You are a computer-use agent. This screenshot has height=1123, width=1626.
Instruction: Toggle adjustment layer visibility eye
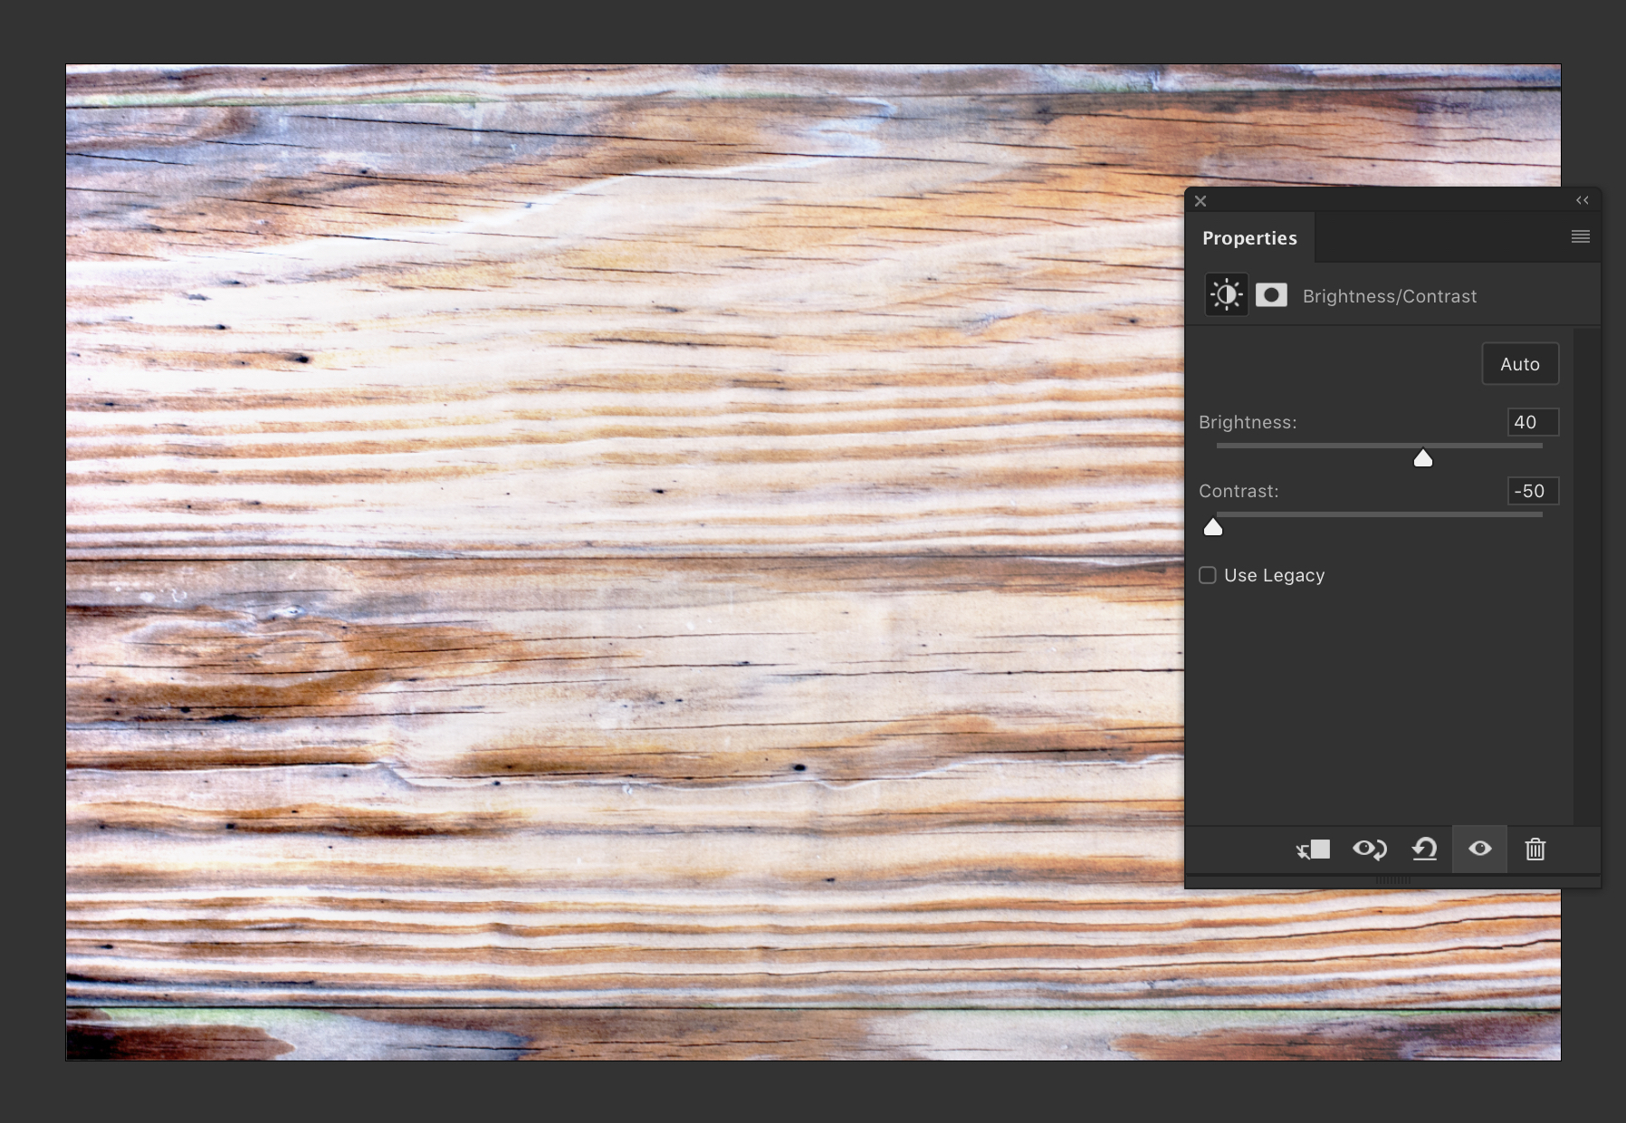point(1480,849)
